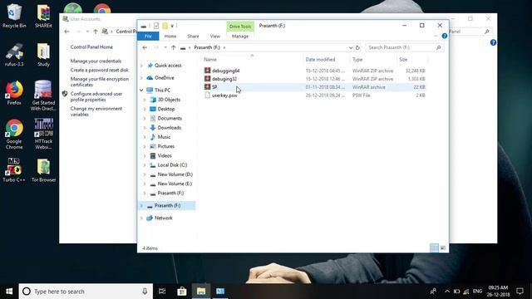This screenshot has width=532, height=299.
Task: Click the new folder quick access icon
Action: 165,26
